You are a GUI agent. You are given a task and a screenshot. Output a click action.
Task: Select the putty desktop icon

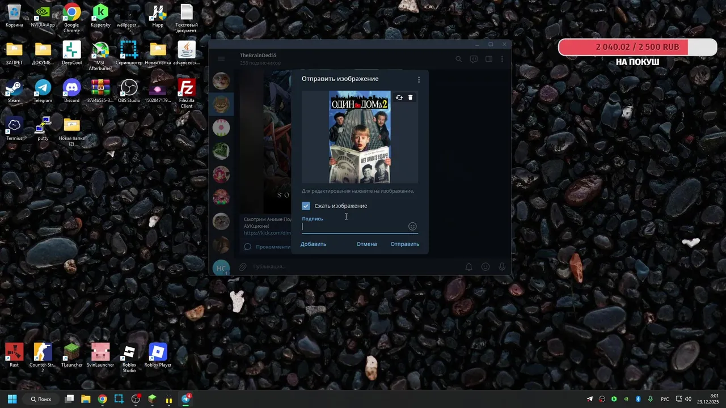pos(43,130)
